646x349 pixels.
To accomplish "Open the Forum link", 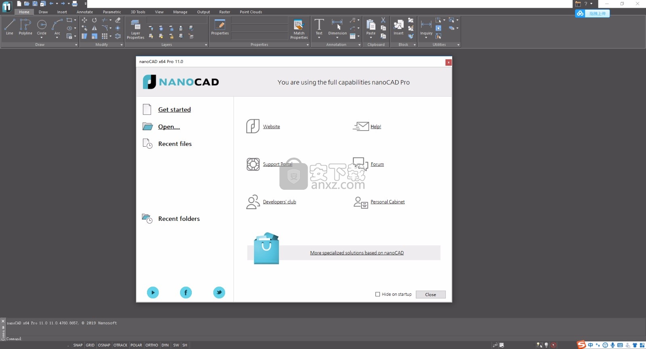I will pos(377,164).
